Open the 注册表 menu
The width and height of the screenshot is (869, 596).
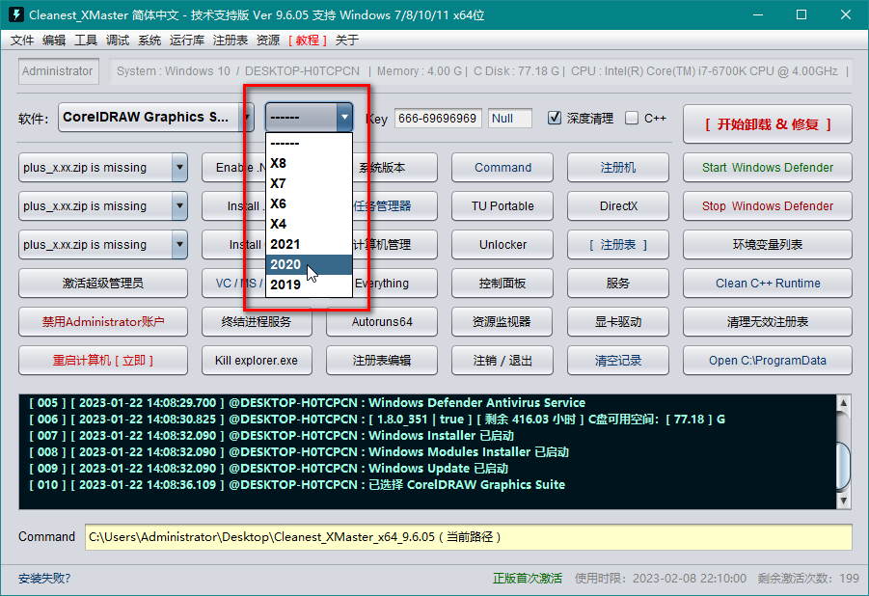click(230, 40)
